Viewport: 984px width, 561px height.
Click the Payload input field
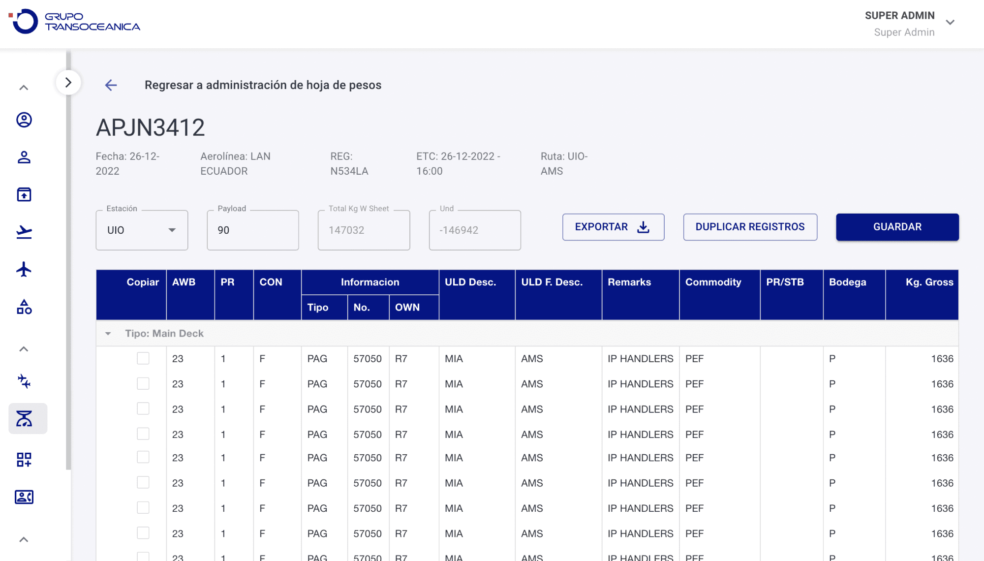(253, 230)
